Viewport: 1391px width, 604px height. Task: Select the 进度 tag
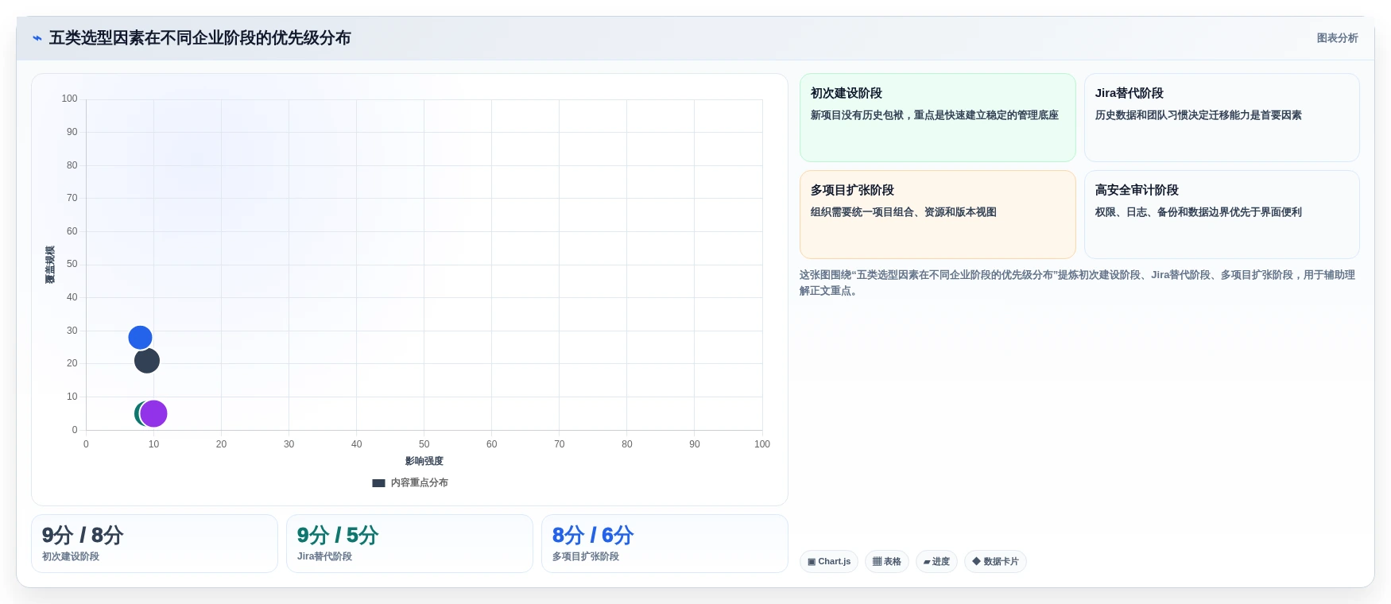coord(936,562)
